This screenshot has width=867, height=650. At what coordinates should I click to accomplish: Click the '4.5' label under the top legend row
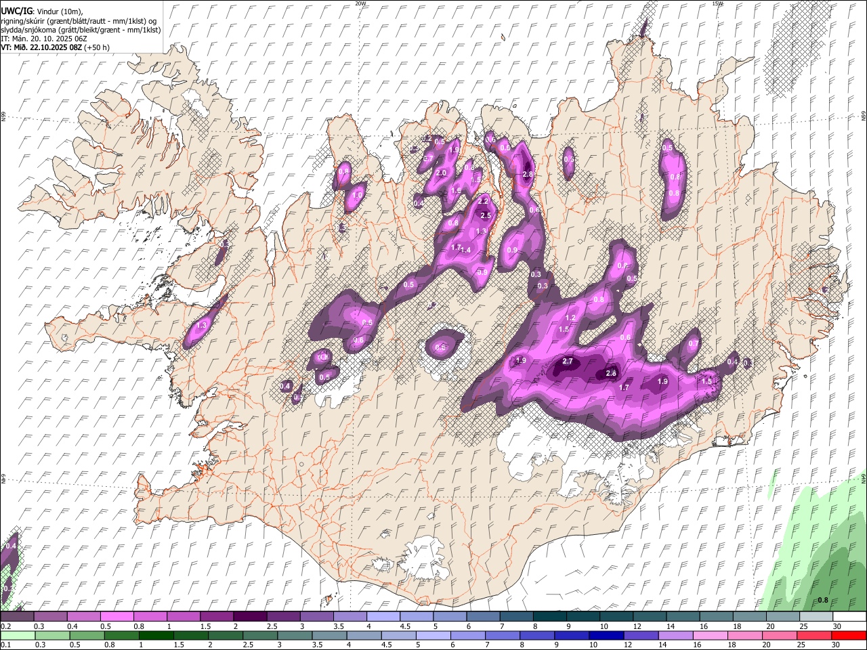[x=405, y=626]
